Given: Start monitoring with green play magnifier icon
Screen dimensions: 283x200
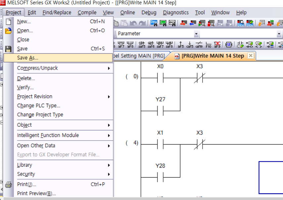Looking at the screenshot, I should (x=202, y=23).
